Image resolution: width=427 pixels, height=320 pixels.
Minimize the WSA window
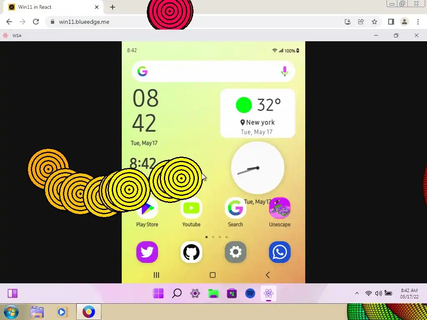coord(376,35)
